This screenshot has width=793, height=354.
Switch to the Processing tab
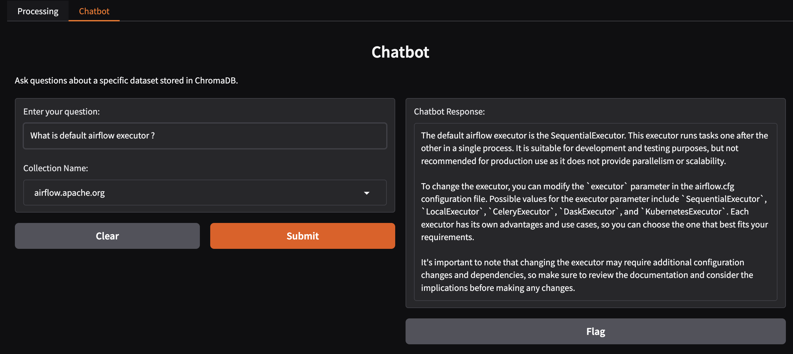point(38,11)
